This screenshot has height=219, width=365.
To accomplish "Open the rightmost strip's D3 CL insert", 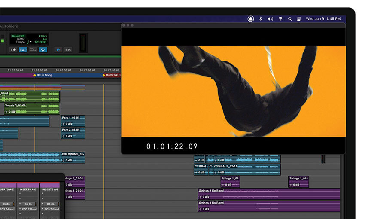I will pos(51,204).
